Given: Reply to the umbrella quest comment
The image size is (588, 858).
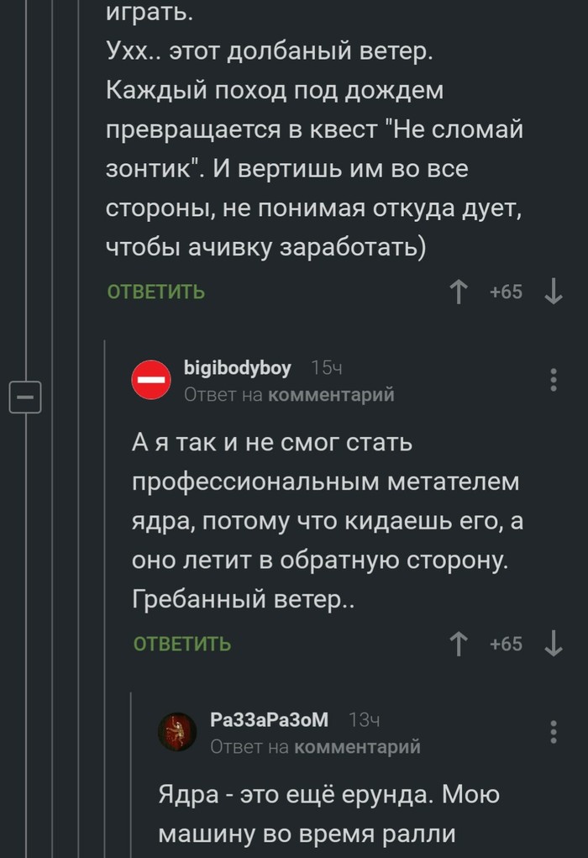Looking at the screenshot, I should click(x=156, y=292).
